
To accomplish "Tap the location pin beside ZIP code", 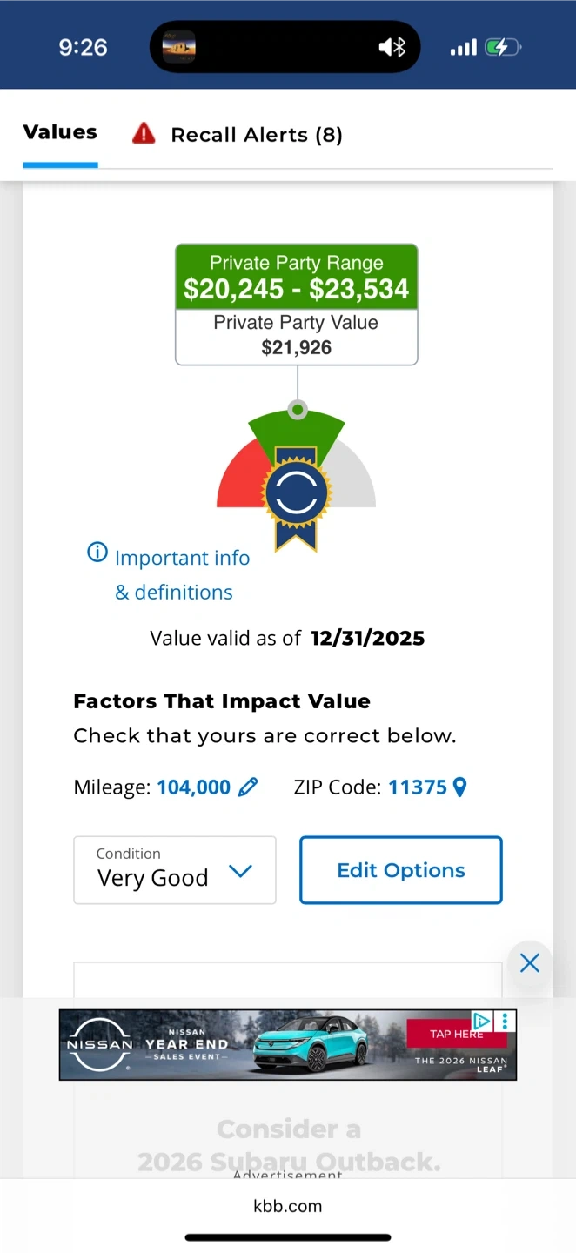I will pos(460,787).
